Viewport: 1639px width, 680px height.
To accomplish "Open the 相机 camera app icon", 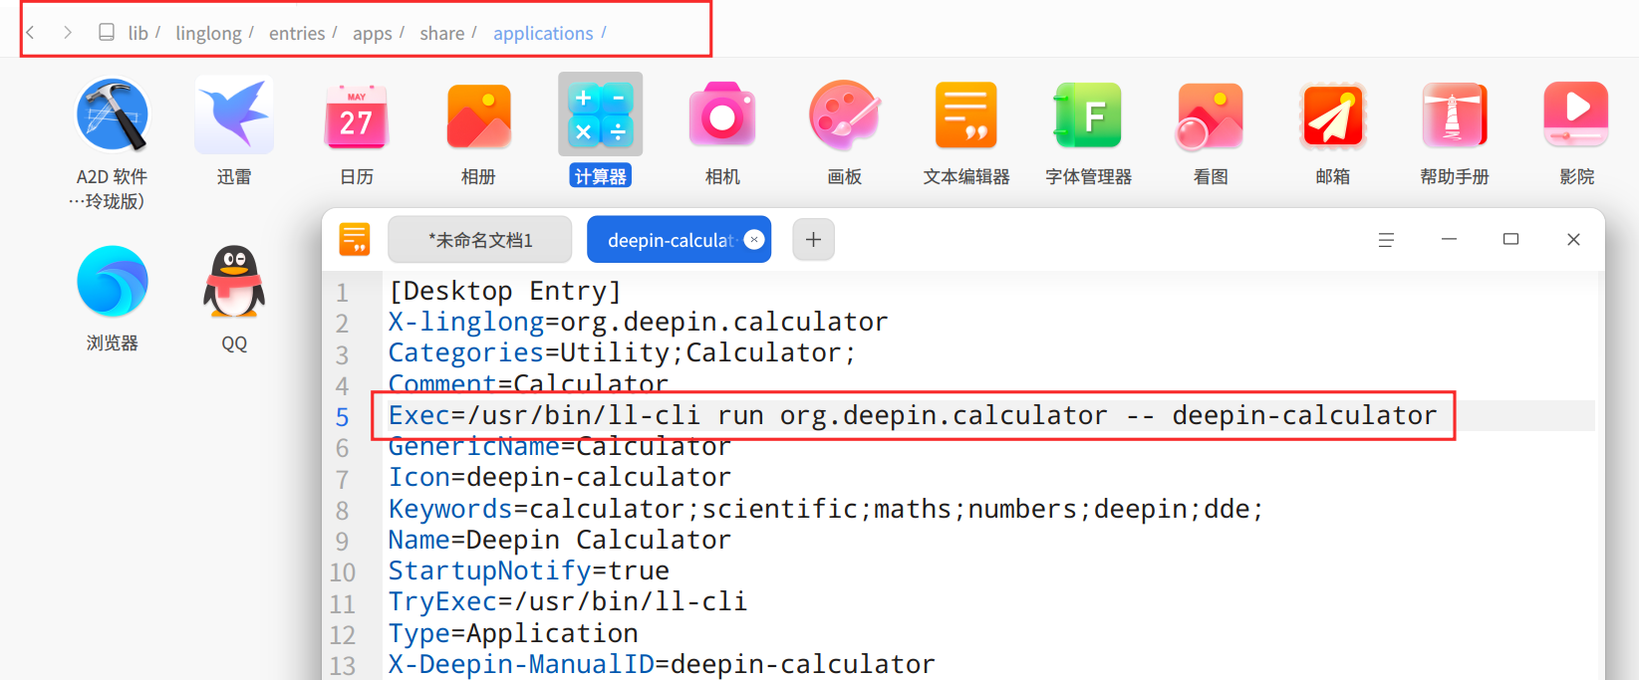I will [x=722, y=116].
